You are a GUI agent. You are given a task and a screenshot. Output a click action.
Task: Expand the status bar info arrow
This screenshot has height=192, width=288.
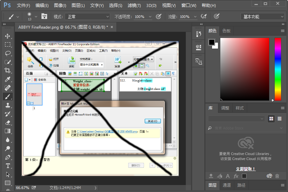[x=96, y=188]
